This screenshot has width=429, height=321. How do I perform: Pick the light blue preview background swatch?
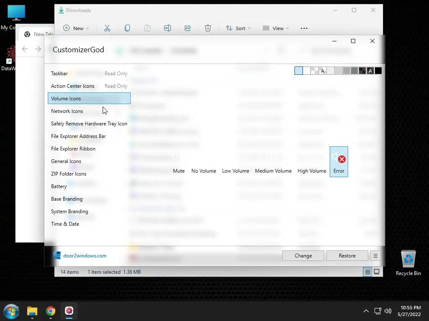[298, 71]
